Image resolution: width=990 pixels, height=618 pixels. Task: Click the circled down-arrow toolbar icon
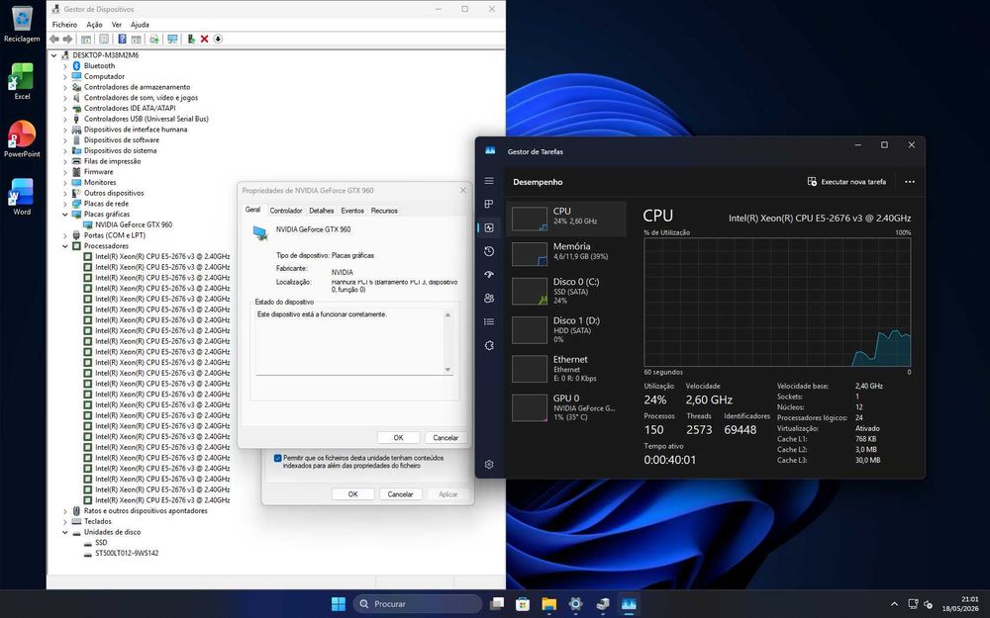[218, 40]
